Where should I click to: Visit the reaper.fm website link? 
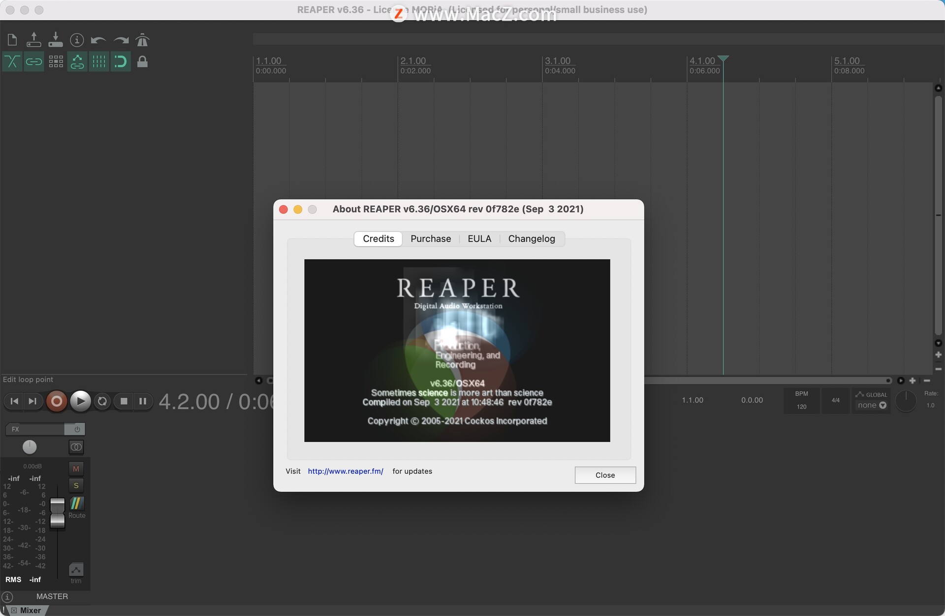(346, 471)
